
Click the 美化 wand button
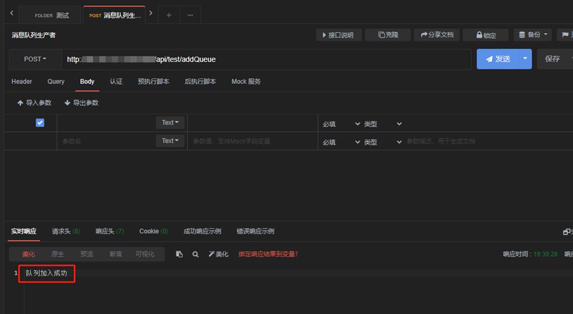point(218,254)
